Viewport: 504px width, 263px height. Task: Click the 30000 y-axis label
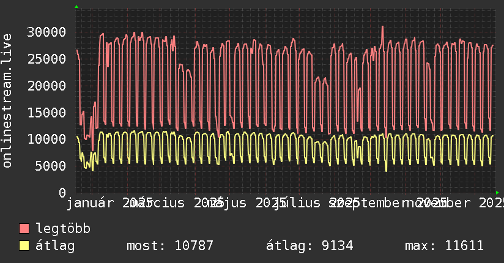(46, 32)
